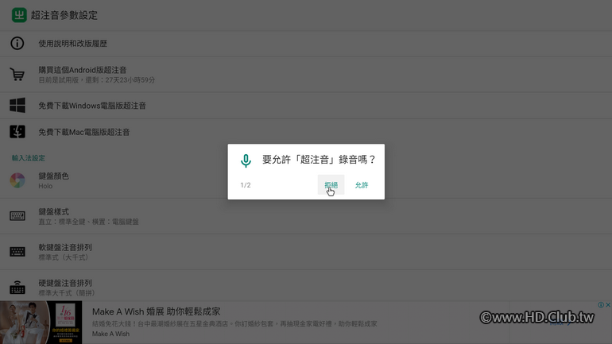Click the 鍵盤顏色 color wheel icon
Viewport: 612px width, 344px height.
point(17,180)
